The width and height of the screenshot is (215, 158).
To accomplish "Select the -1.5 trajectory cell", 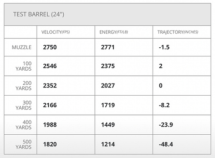I will pos(164,47).
